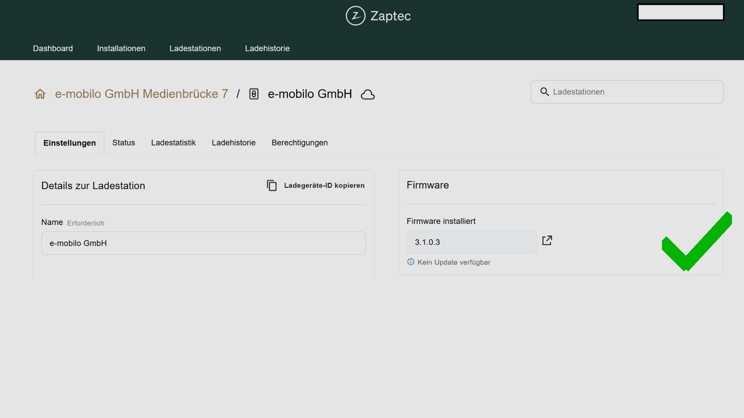The image size is (744, 418).
Task: Open Ladestationen in the top navigation
Action: pos(195,48)
